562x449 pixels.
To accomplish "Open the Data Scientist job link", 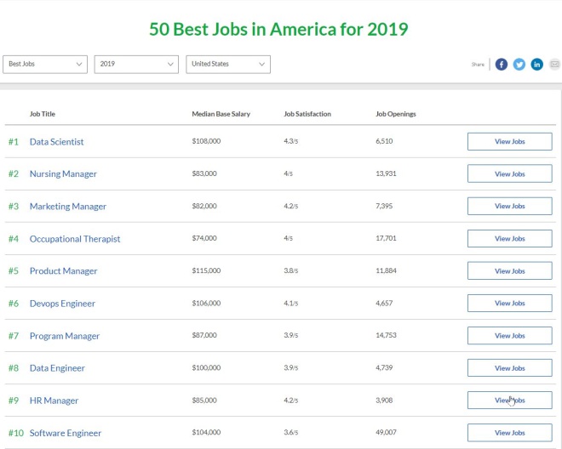I will (x=56, y=142).
